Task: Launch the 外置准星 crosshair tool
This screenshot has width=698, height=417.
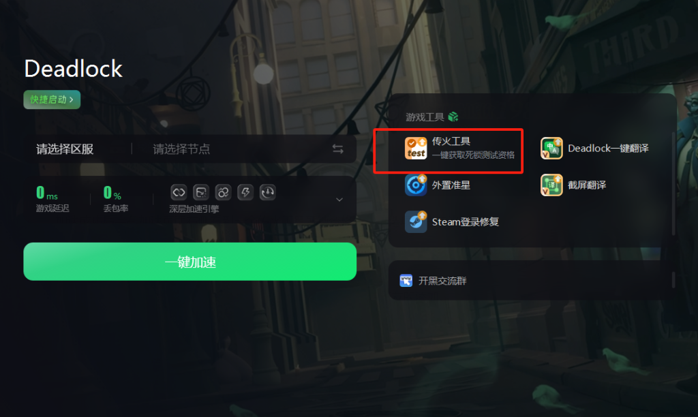Action: coord(416,185)
